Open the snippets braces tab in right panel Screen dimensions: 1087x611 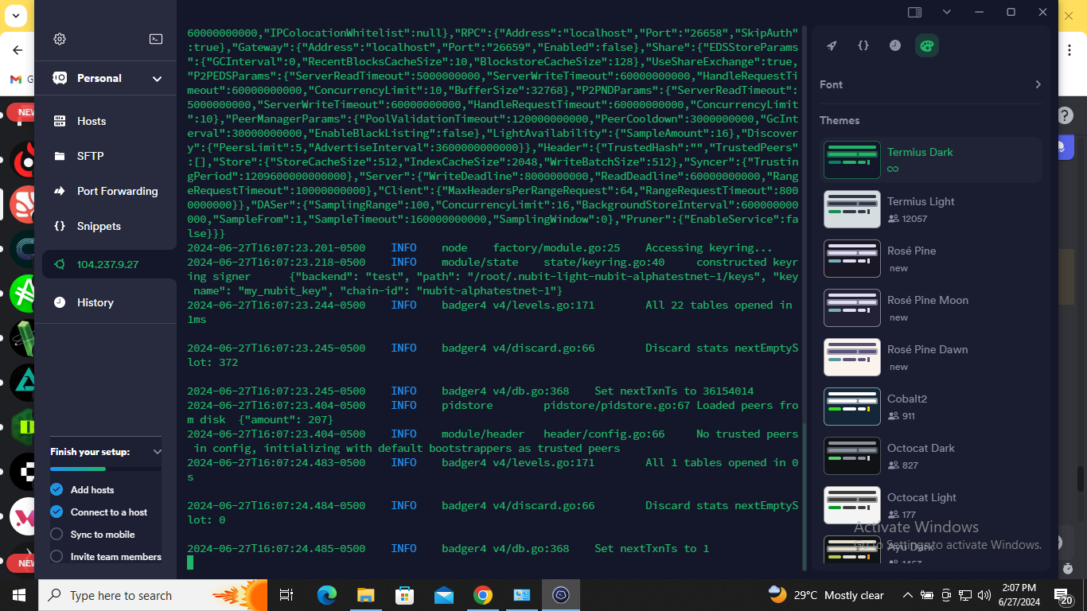[x=863, y=45]
